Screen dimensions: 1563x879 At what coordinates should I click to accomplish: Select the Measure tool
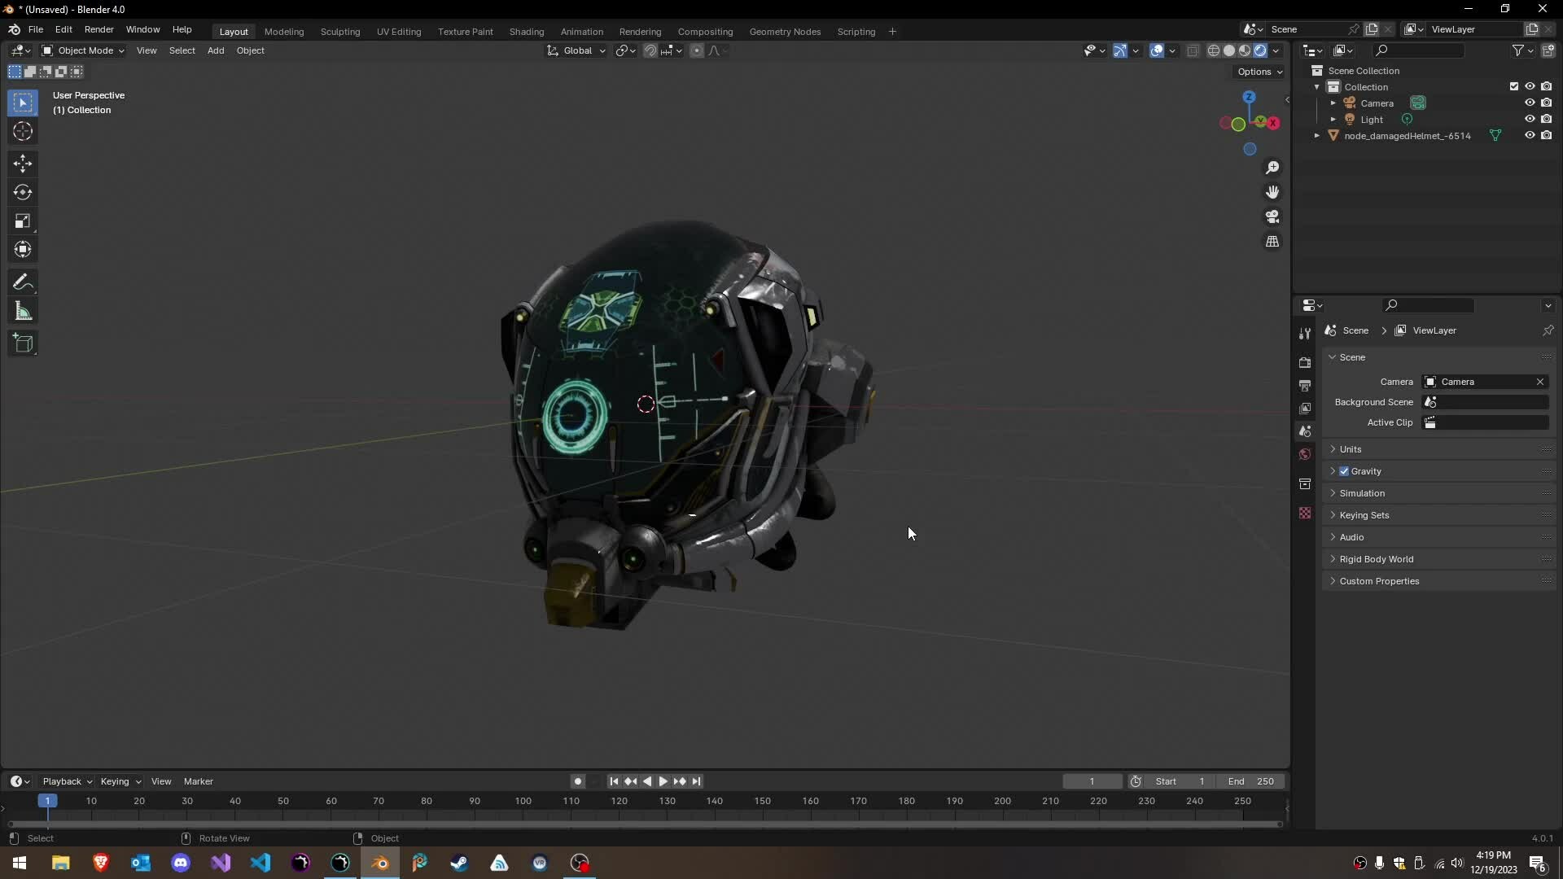(23, 312)
